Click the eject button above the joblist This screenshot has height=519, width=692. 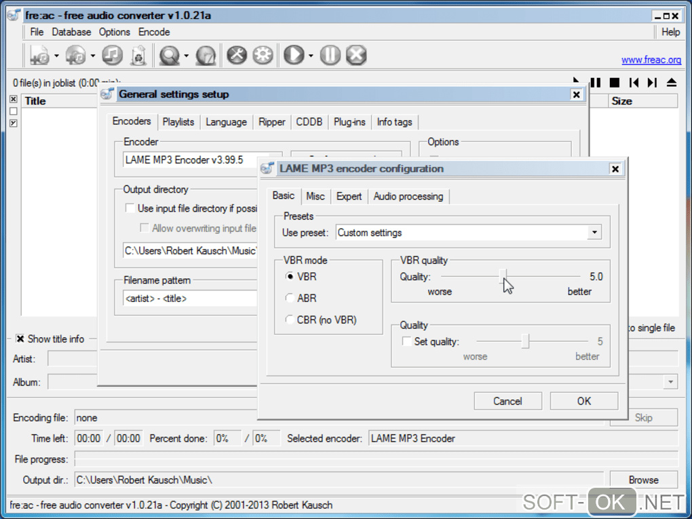point(671,83)
